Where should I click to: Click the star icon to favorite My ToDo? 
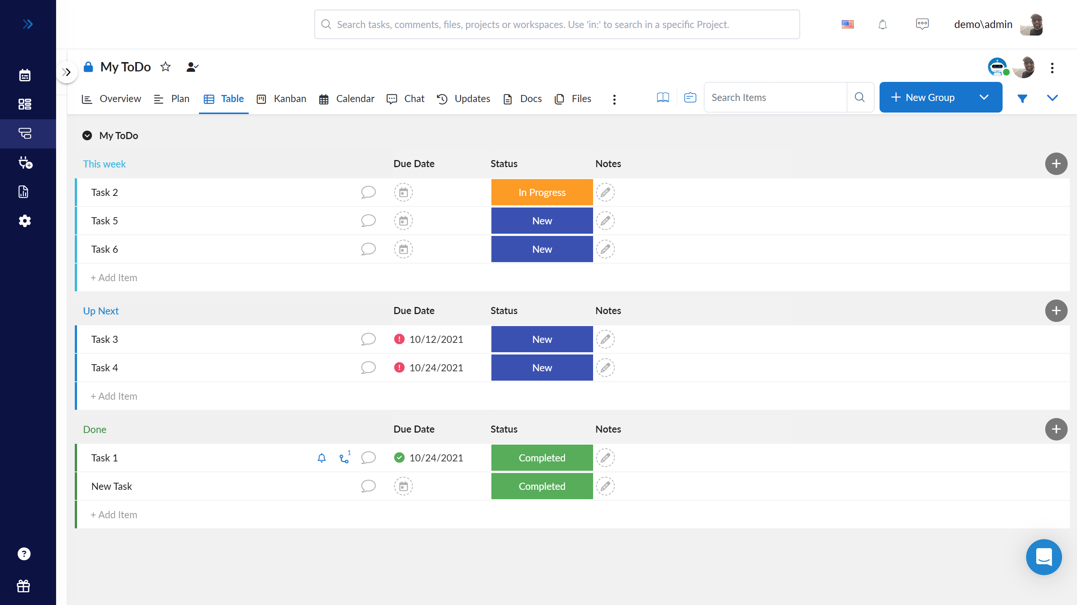click(x=166, y=67)
